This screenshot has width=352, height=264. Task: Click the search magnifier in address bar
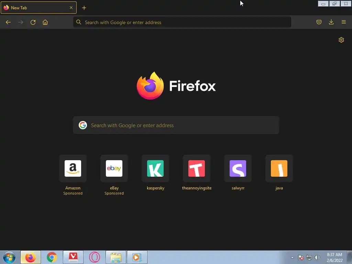(x=79, y=22)
